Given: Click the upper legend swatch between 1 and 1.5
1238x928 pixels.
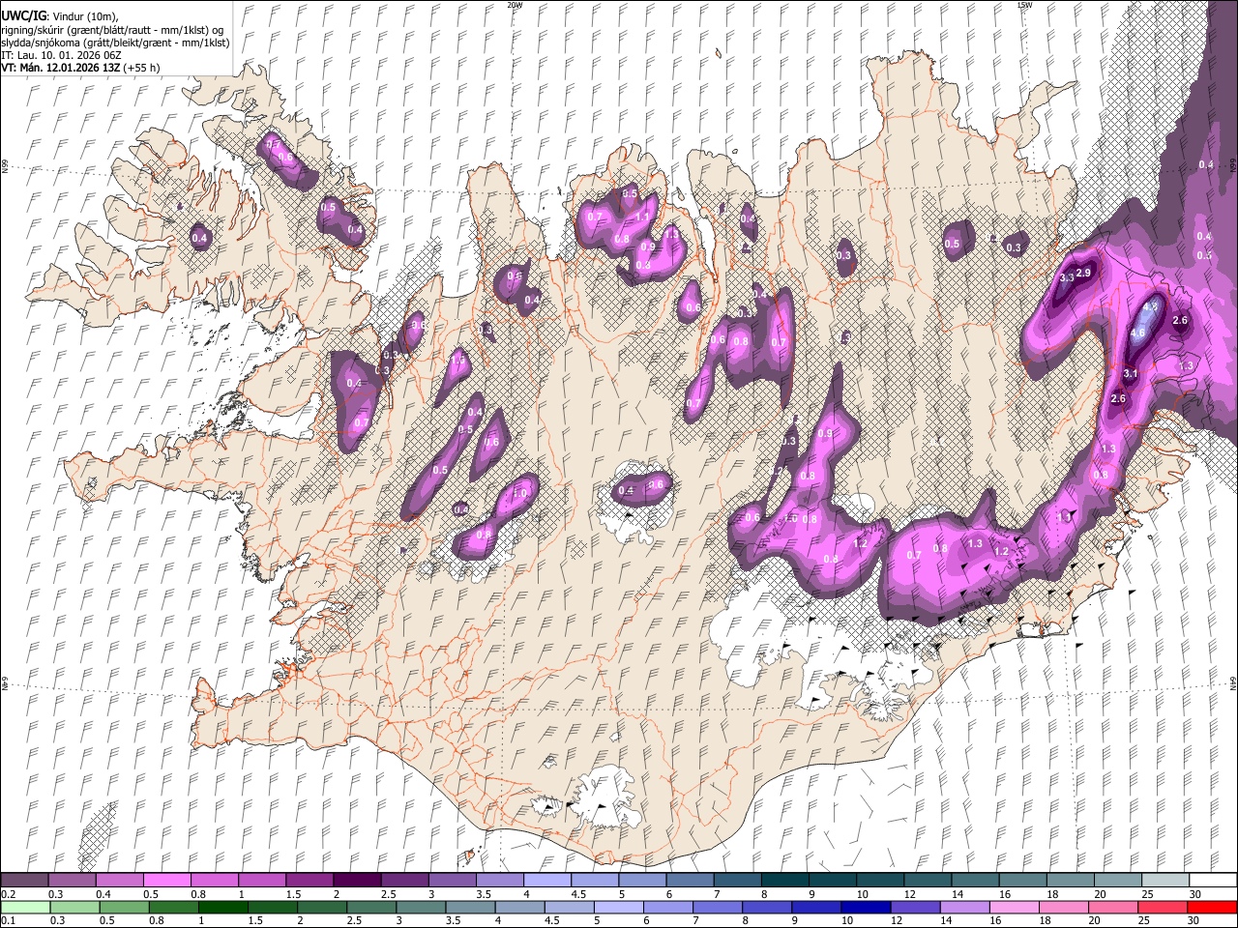Looking at the screenshot, I should [x=261, y=881].
